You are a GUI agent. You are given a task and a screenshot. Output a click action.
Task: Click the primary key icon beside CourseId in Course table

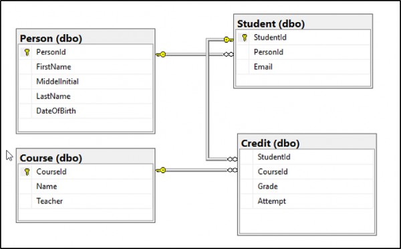coord(27,171)
